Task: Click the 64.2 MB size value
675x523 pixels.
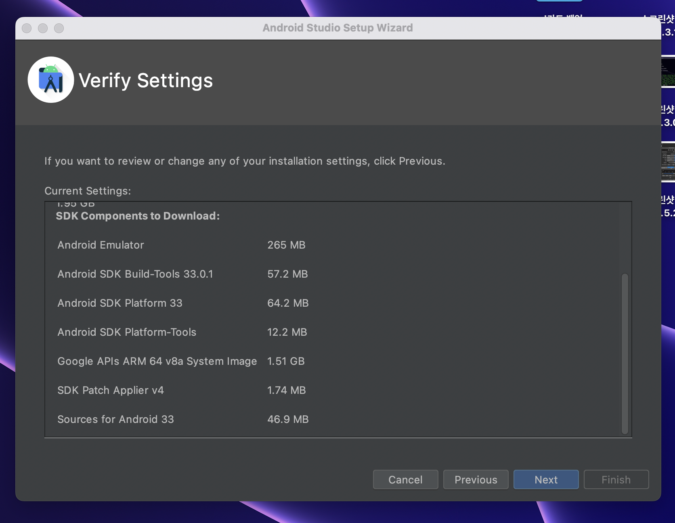Action: point(288,303)
